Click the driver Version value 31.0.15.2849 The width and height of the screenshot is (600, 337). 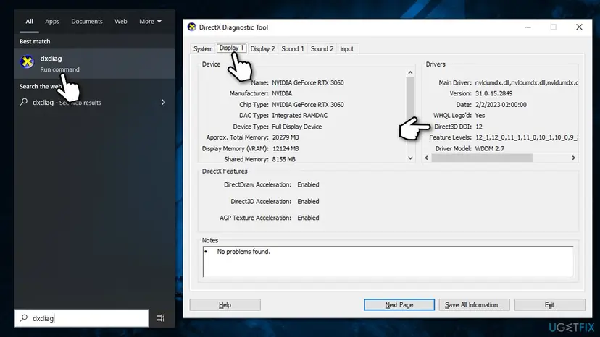tap(493, 93)
